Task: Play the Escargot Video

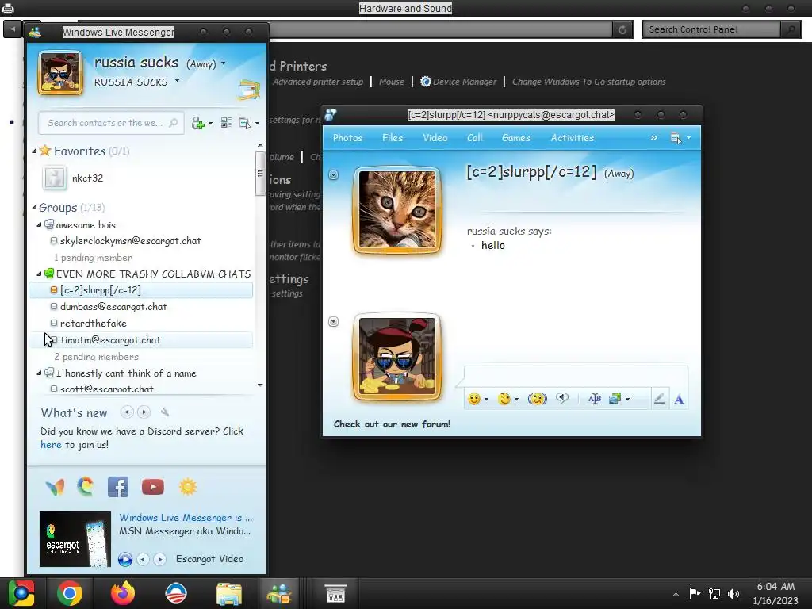Action: (124, 559)
